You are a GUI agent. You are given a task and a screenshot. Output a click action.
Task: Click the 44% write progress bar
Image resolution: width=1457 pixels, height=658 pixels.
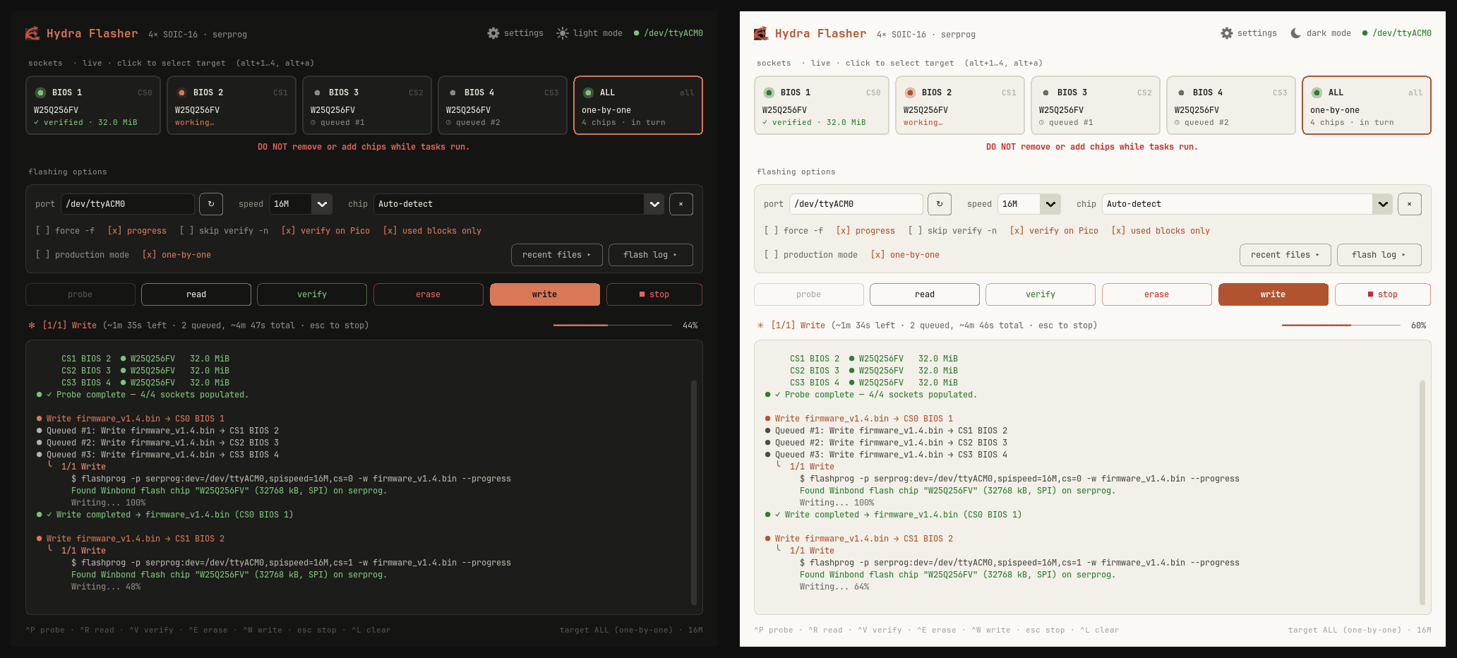[613, 325]
